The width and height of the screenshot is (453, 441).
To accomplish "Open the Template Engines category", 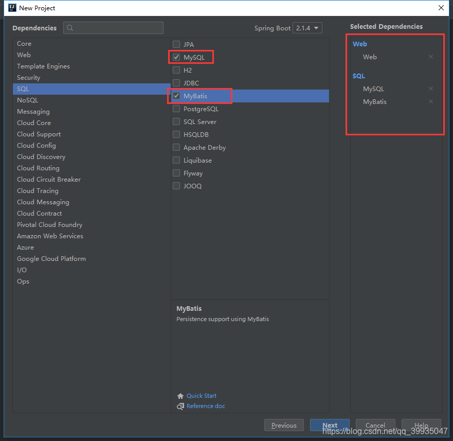I will click(92, 66).
